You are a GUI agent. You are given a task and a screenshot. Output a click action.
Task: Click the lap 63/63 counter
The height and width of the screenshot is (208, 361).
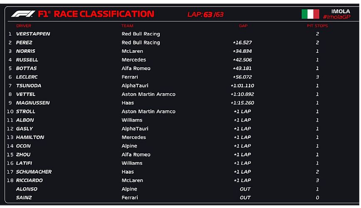click(205, 15)
